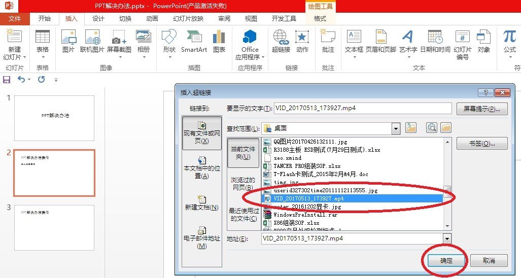521x278 pixels.
Task: Insert Date and Time (日期和时间)
Action: coord(435,42)
